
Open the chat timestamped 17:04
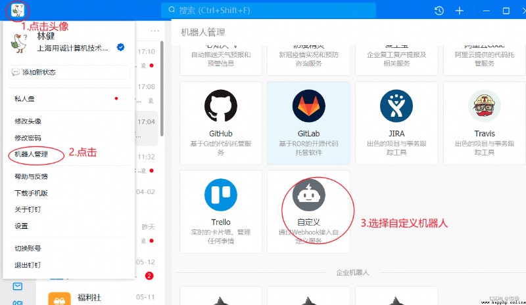pyautogui.click(x=146, y=128)
